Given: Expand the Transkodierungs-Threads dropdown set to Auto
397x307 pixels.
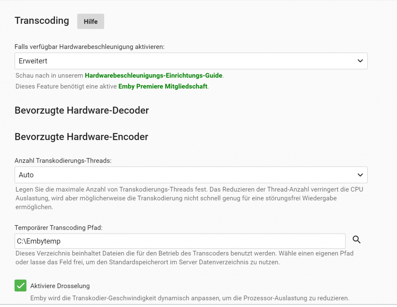Looking at the screenshot, I should coord(185,175).
